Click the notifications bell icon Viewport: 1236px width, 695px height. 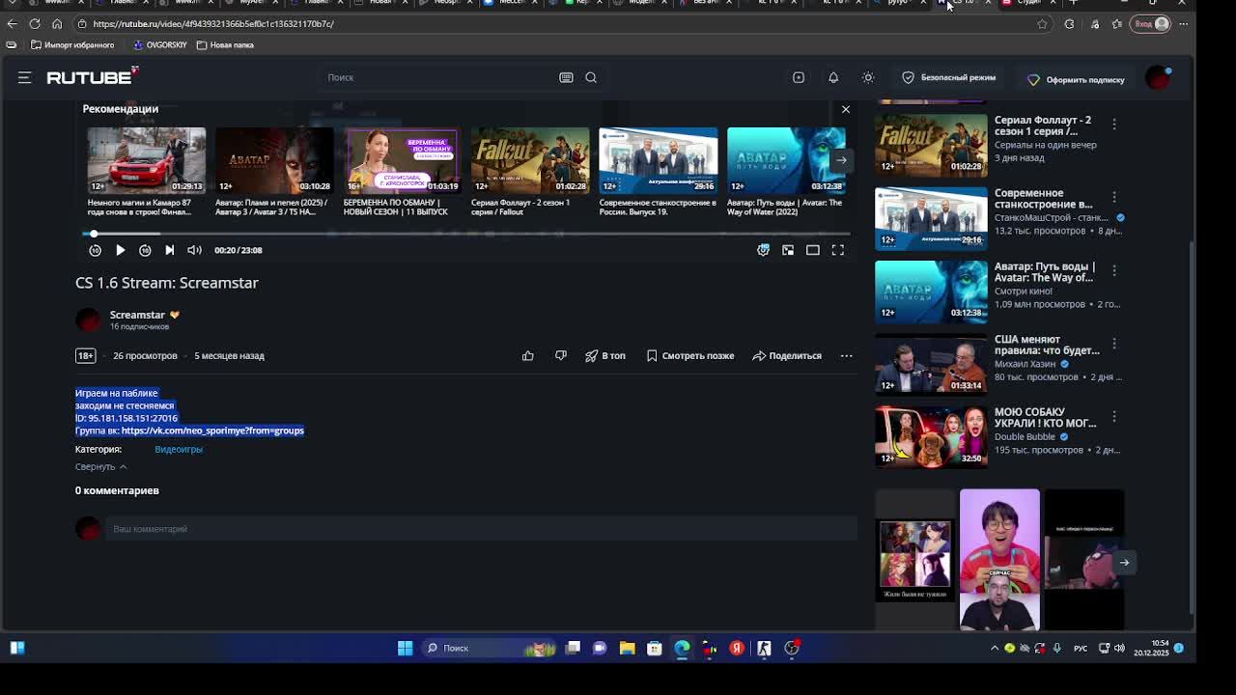833,77
